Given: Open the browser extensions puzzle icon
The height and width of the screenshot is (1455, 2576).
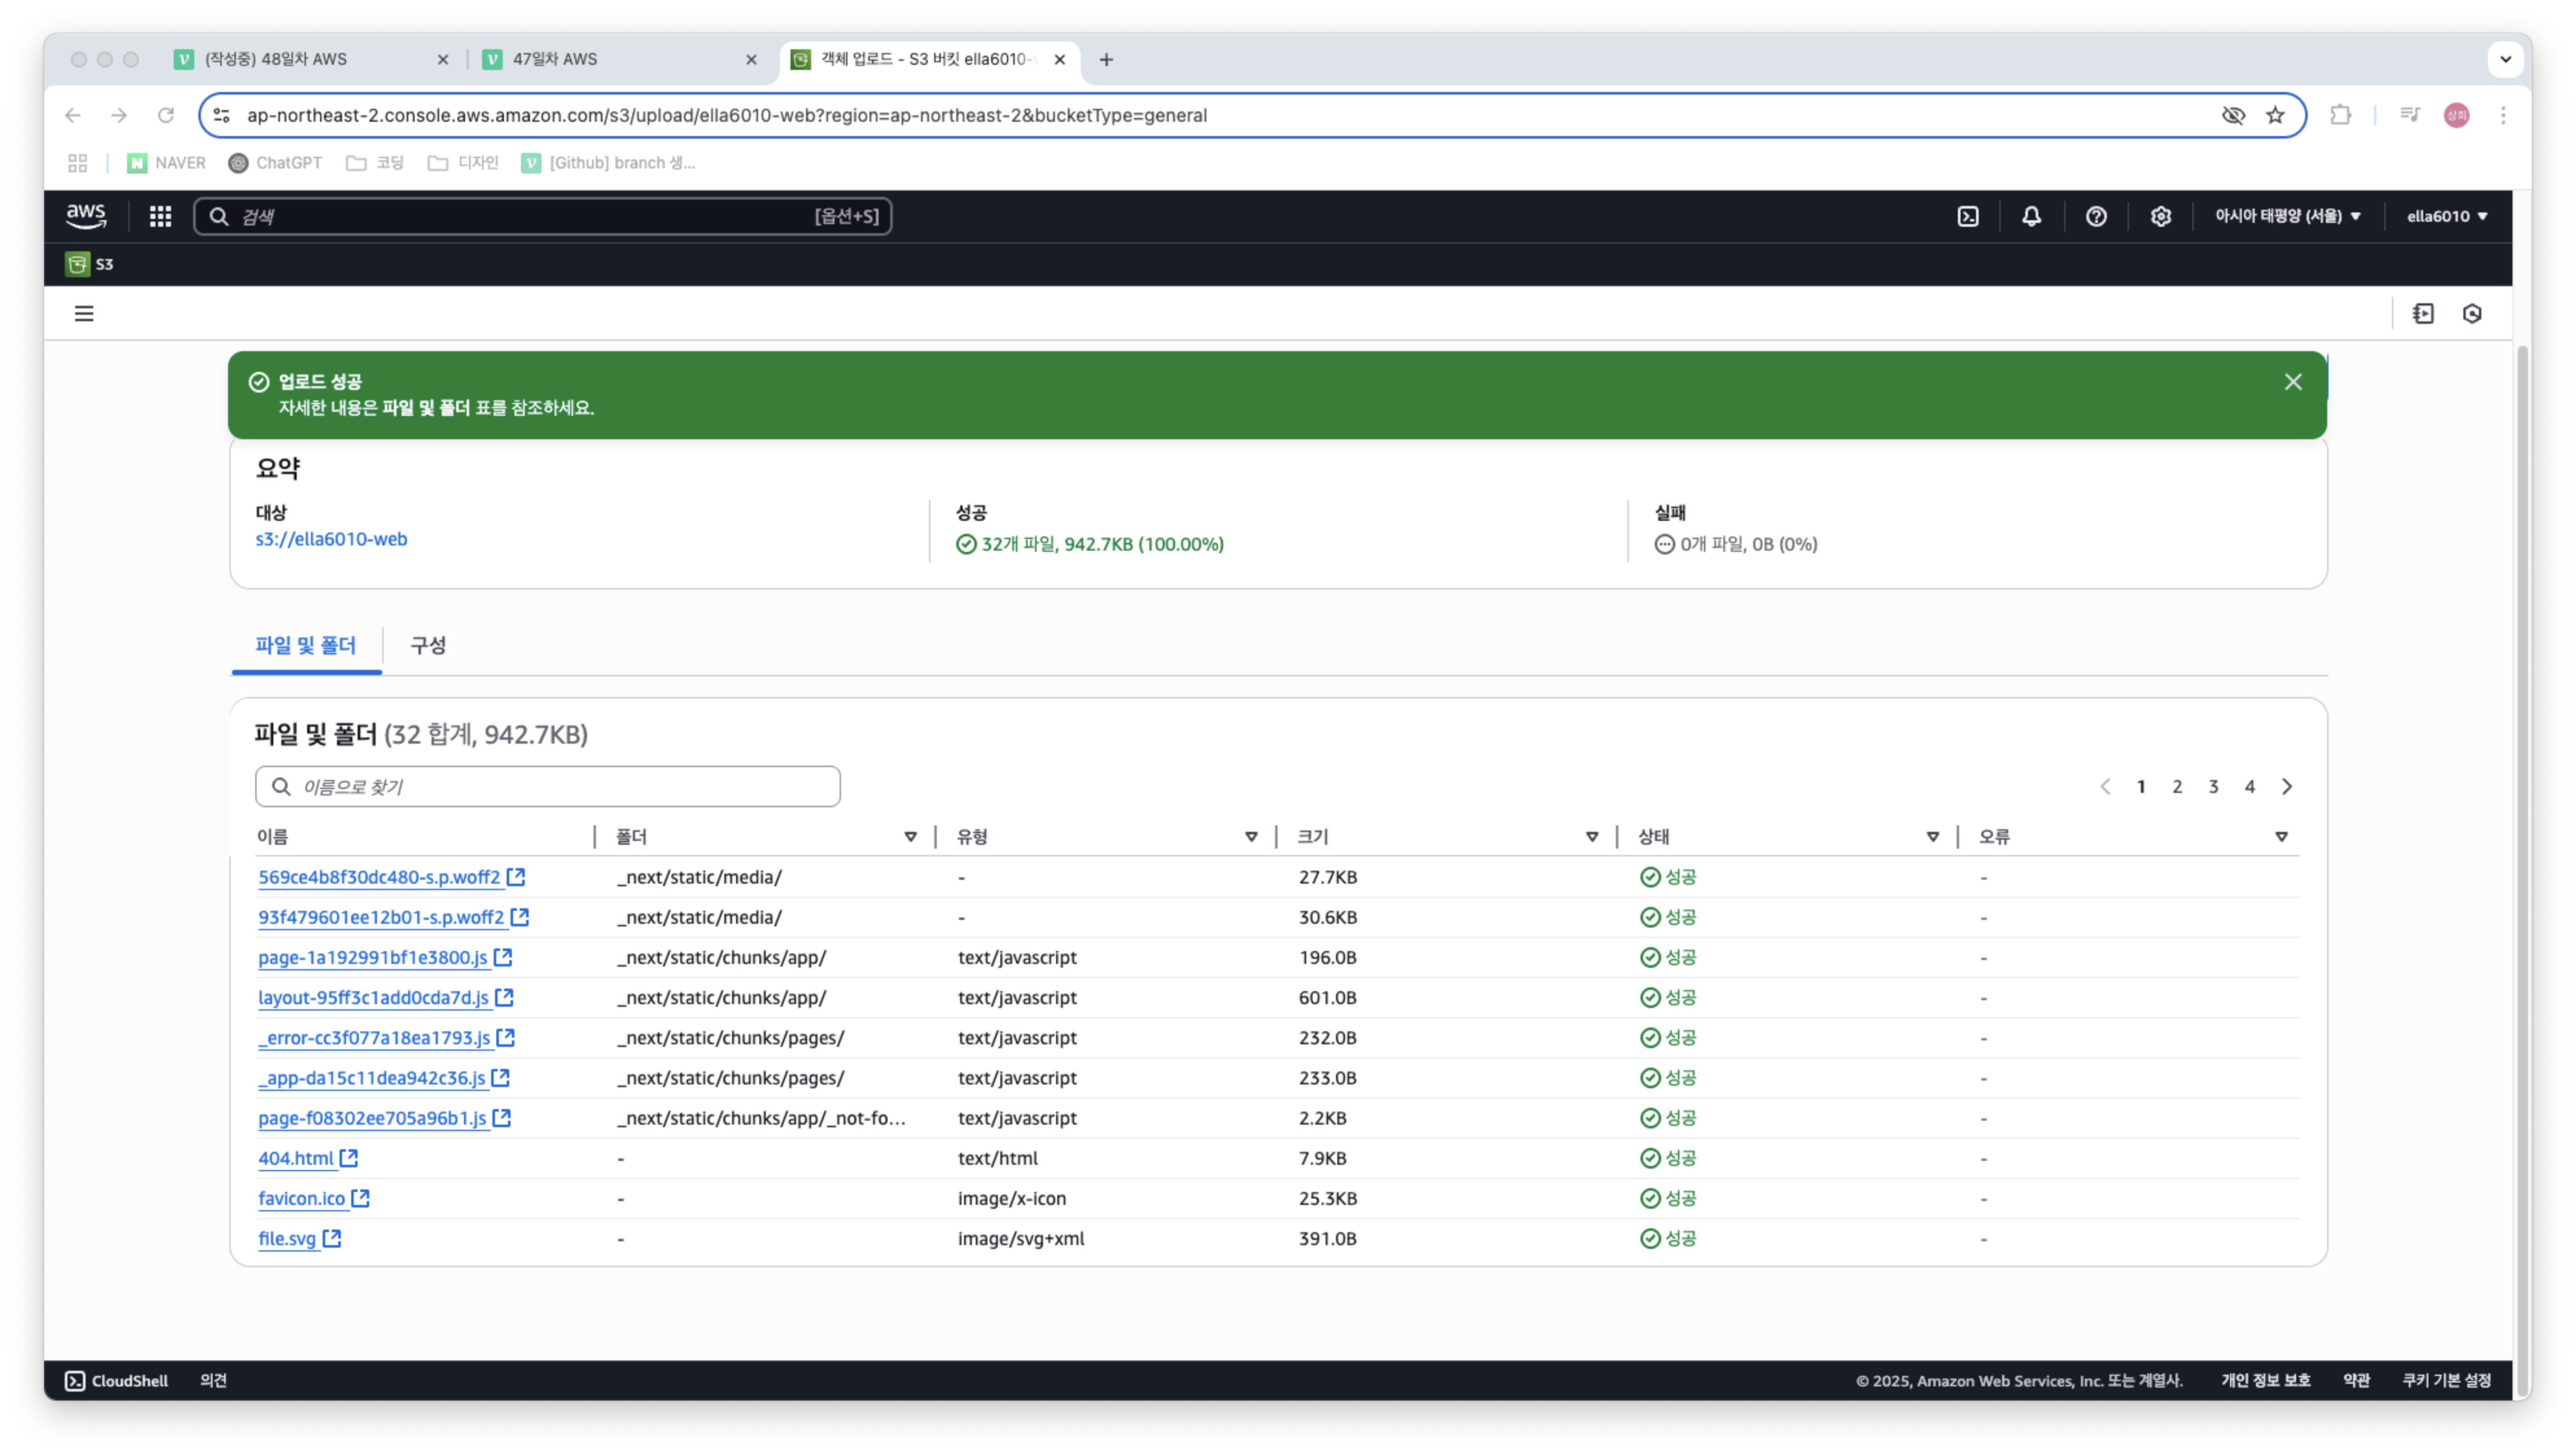Looking at the screenshot, I should [2340, 115].
